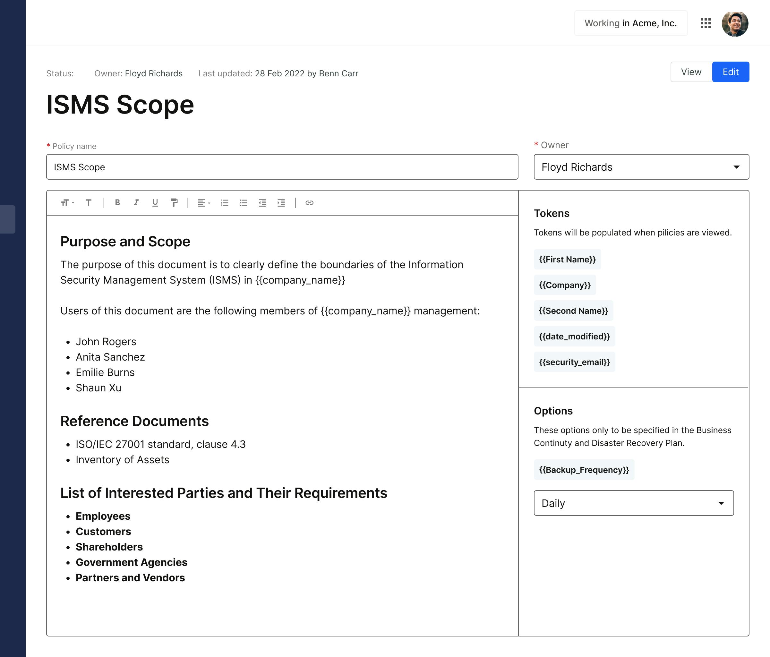
Task: Click the Working in Acme, Inc. button
Action: click(x=630, y=23)
